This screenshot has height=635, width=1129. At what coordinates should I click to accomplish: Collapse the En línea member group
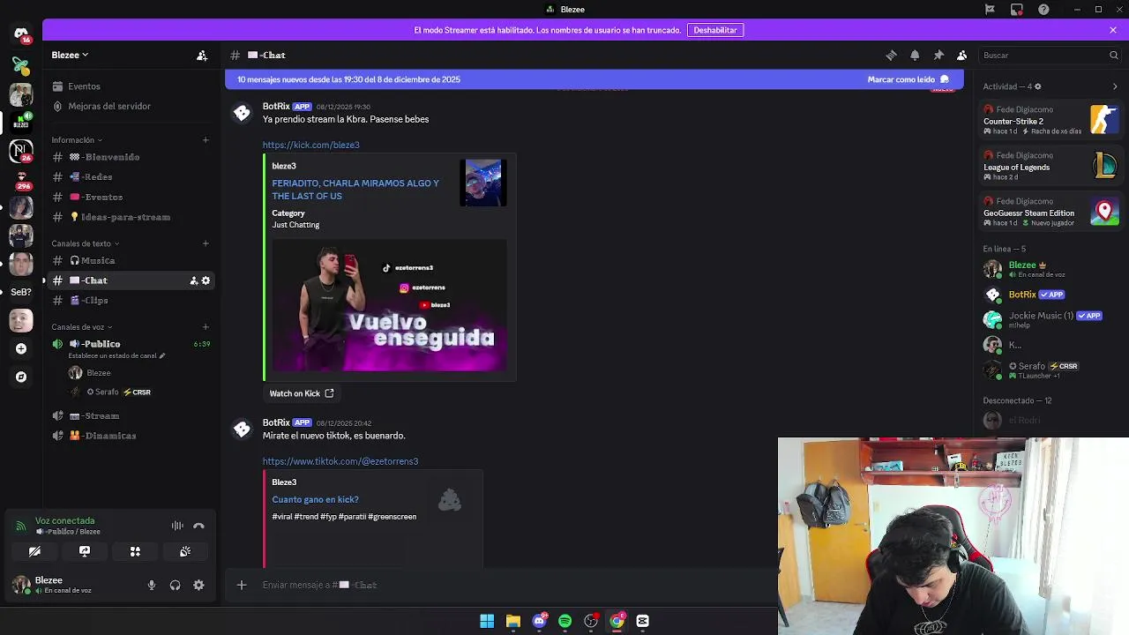coord(1005,249)
